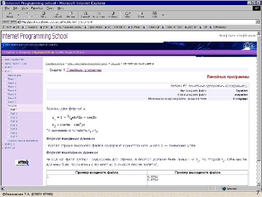Click the vertical scrollbar down arrow
This screenshot has width=262, height=197.
(259, 184)
